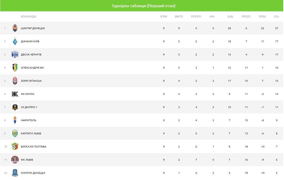Open the ДИНАМО КИЇВ team link
Screen dimensions: 284x180
[30, 42]
